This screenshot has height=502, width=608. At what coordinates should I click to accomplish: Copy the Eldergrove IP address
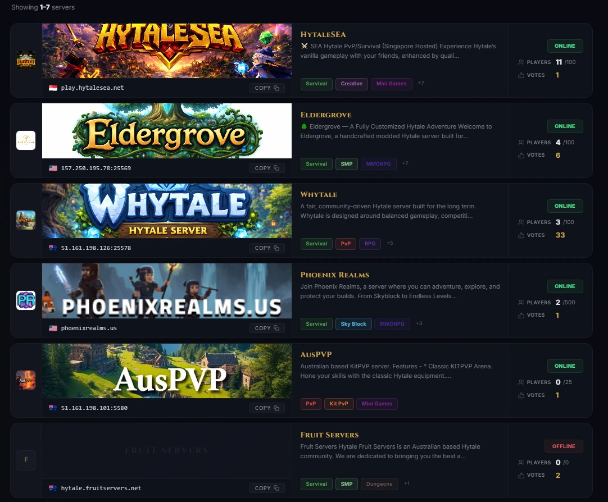(x=267, y=168)
